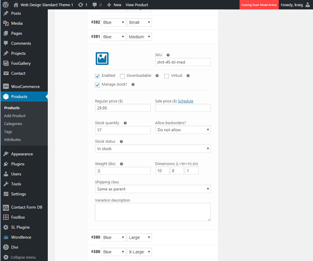Open the Allow backorders dropdown

coord(183,130)
